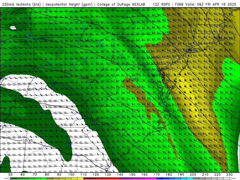Click the 200 value on the color scale
Image resolution: width=240 pixels, height=180 pixels.
[193, 175]
